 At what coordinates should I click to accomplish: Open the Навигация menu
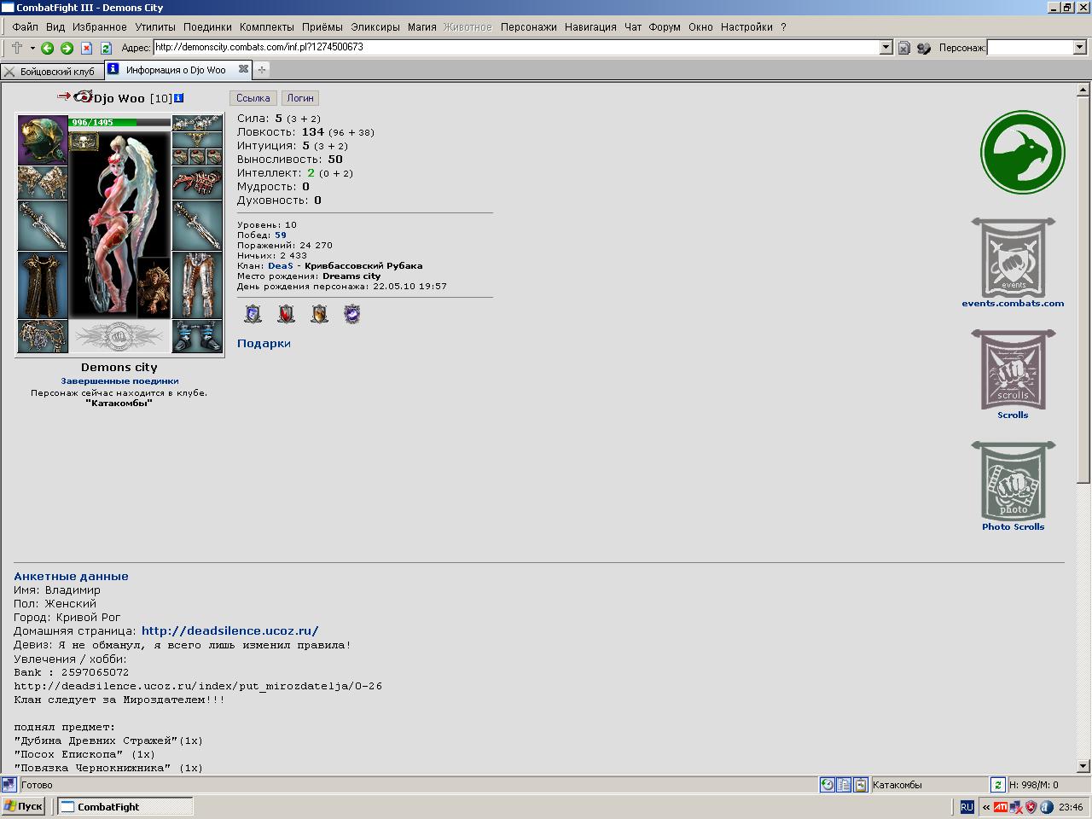point(590,26)
